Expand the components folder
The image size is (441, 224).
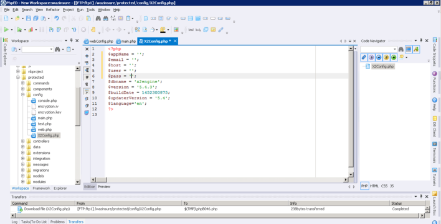(x=23, y=89)
